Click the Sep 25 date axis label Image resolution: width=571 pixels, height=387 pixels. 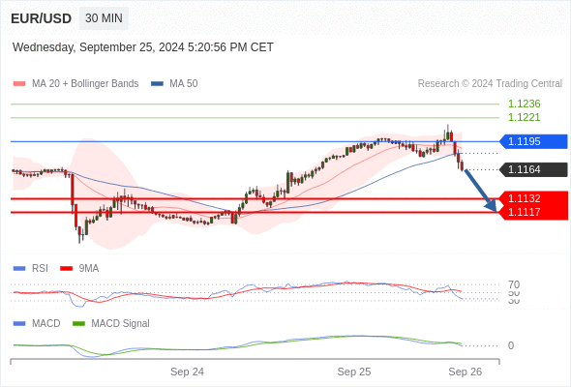coord(354,372)
